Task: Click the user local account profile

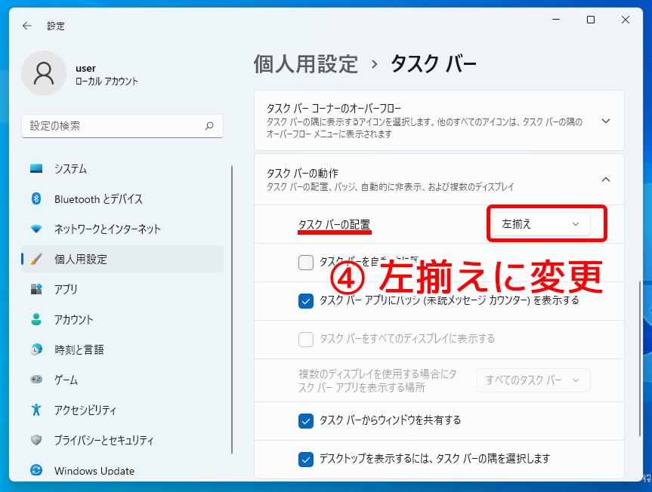Action: 81,74
